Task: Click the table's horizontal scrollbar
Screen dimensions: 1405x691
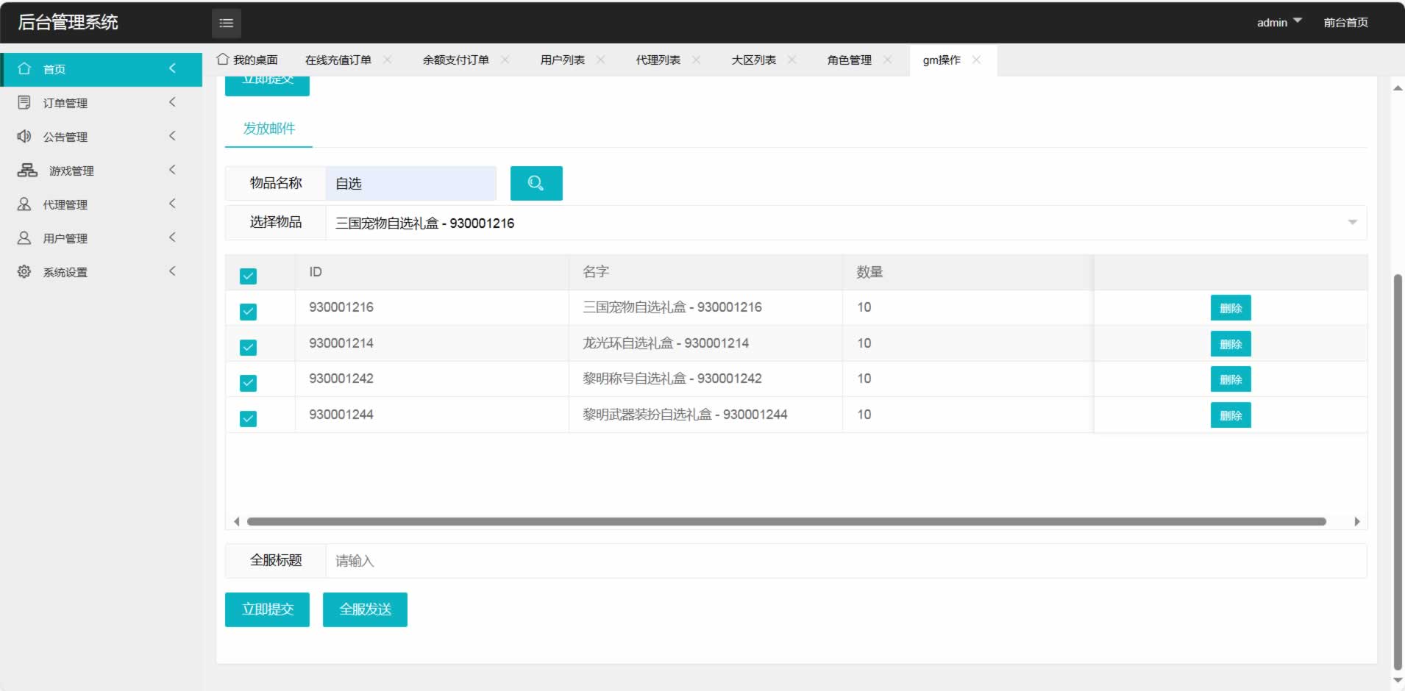Action: pos(786,522)
